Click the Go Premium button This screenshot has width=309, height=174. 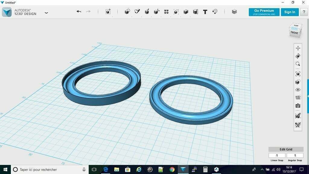(x=264, y=12)
